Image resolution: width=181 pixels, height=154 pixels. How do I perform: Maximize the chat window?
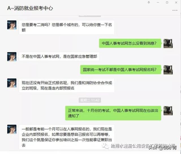coord(167,2)
